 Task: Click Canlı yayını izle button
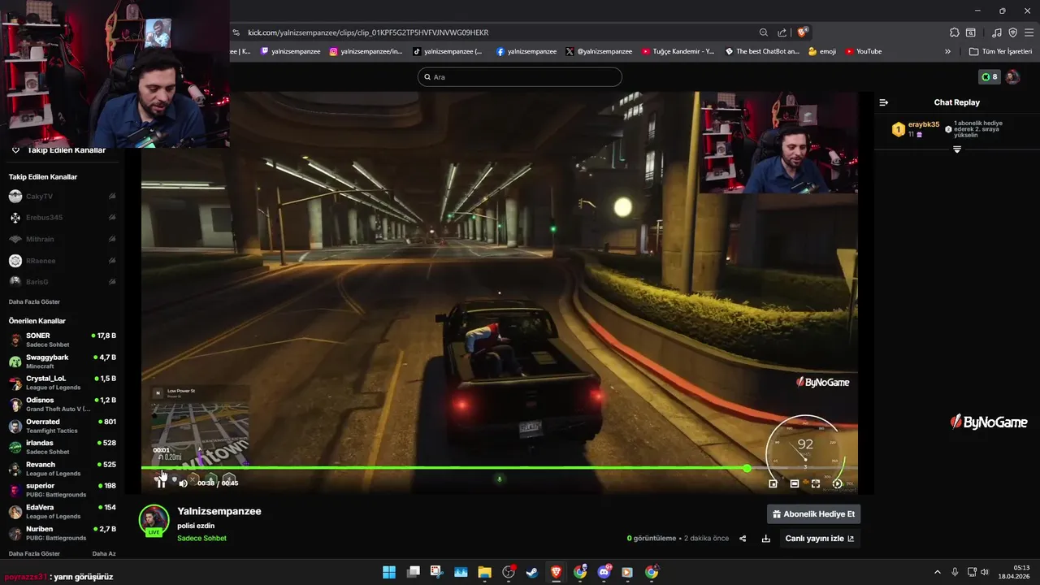[819, 539]
